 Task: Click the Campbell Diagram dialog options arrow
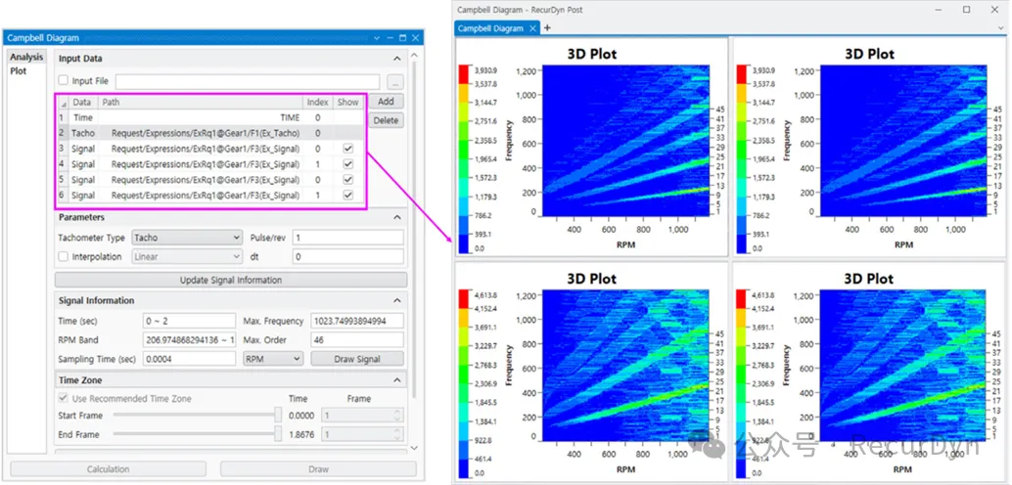tap(377, 38)
